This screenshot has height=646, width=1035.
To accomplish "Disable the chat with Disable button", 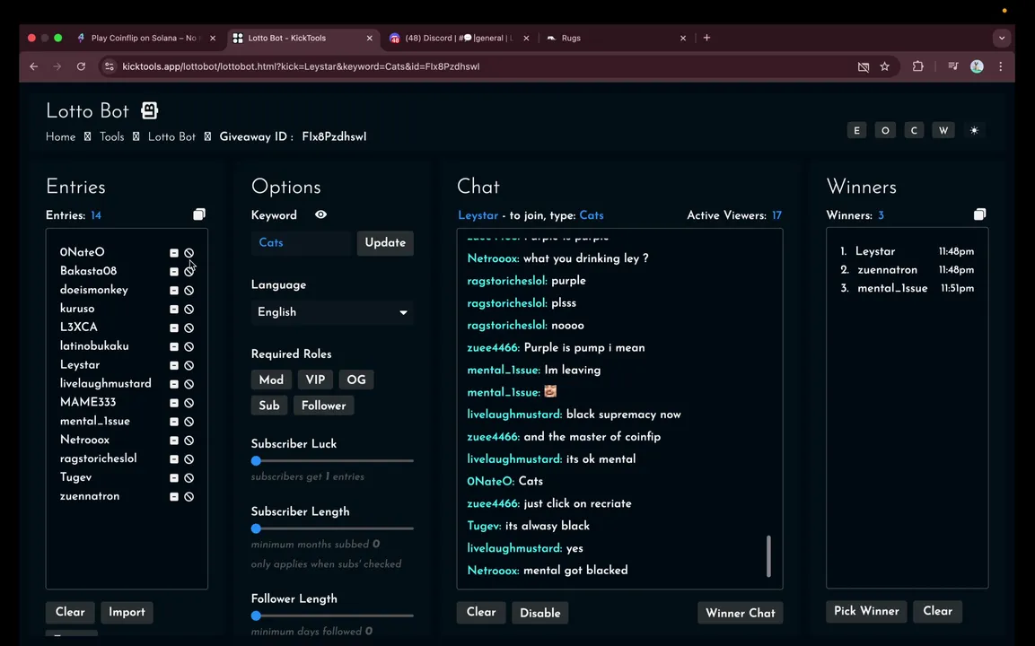I will tap(540, 613).
